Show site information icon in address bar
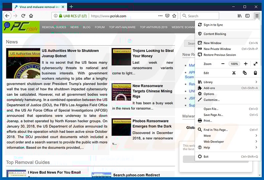 55,16
